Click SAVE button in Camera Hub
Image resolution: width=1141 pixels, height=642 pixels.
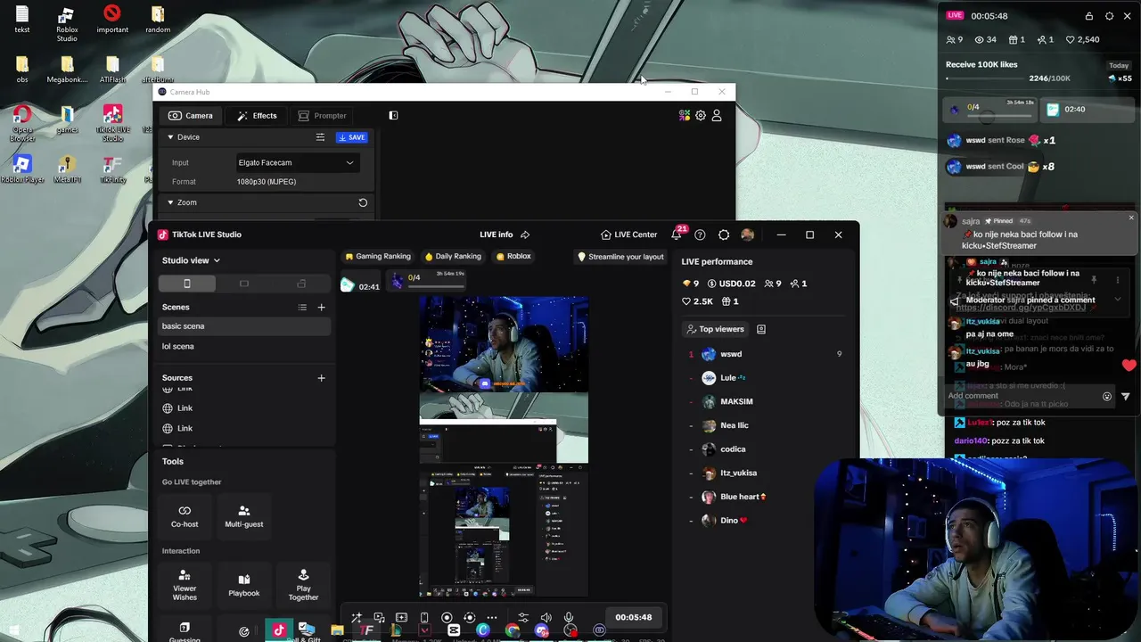tap(352, 137)
